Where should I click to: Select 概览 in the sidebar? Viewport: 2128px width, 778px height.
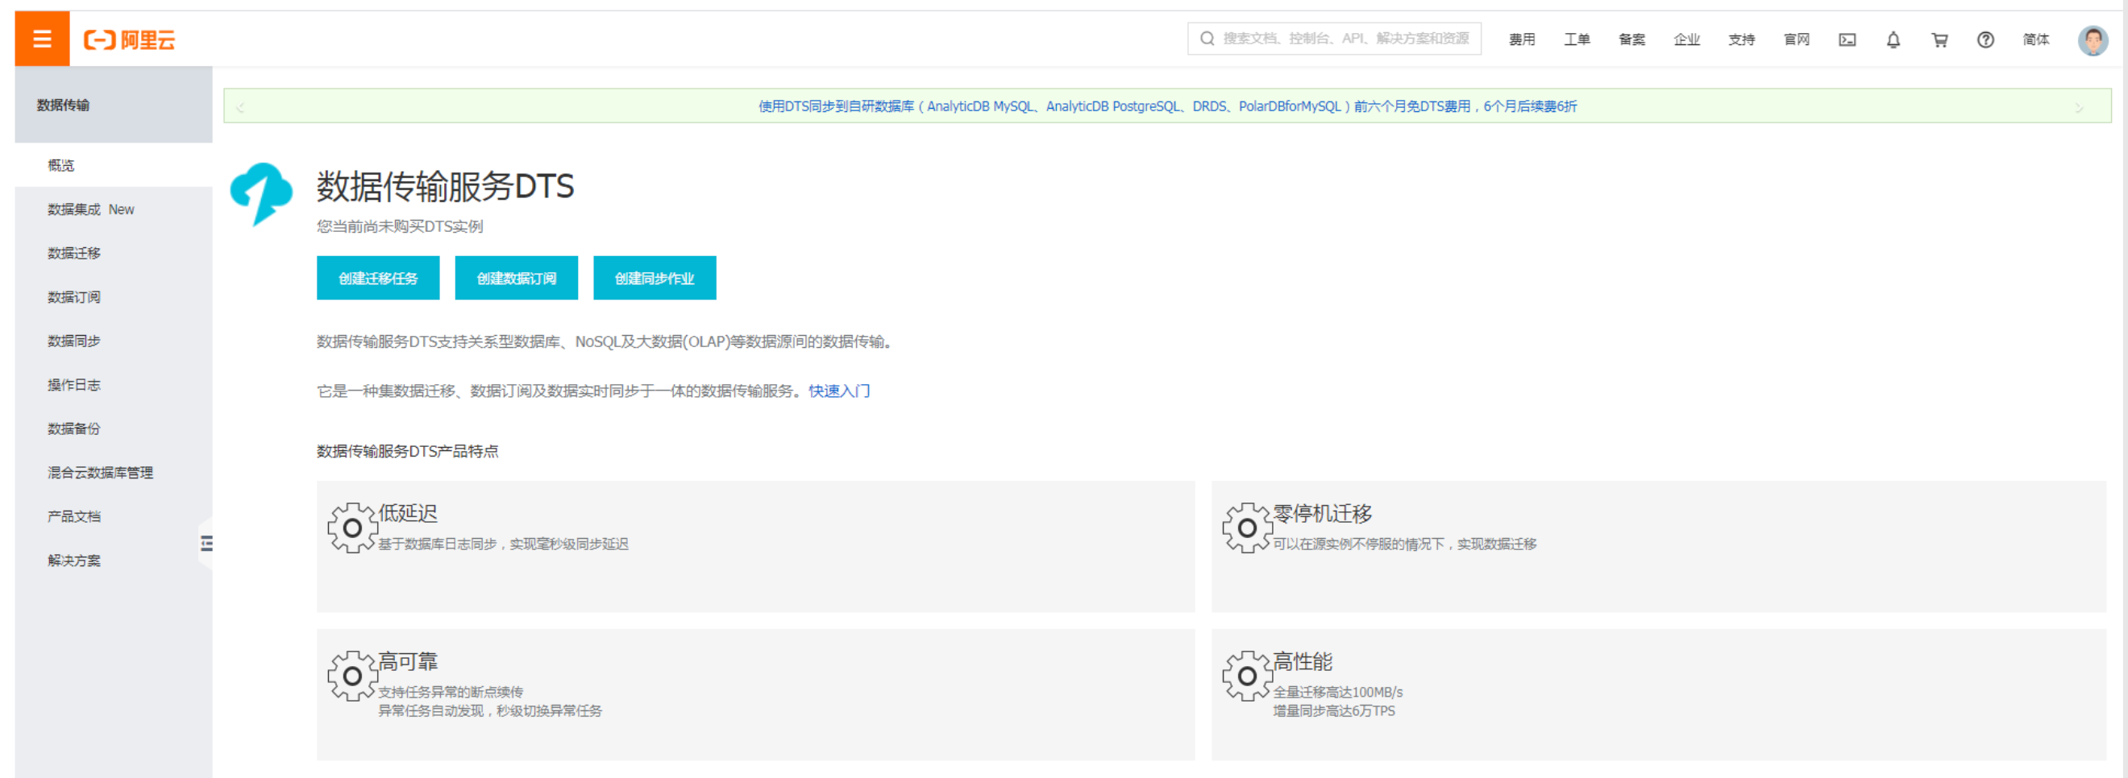pos(113,165)
